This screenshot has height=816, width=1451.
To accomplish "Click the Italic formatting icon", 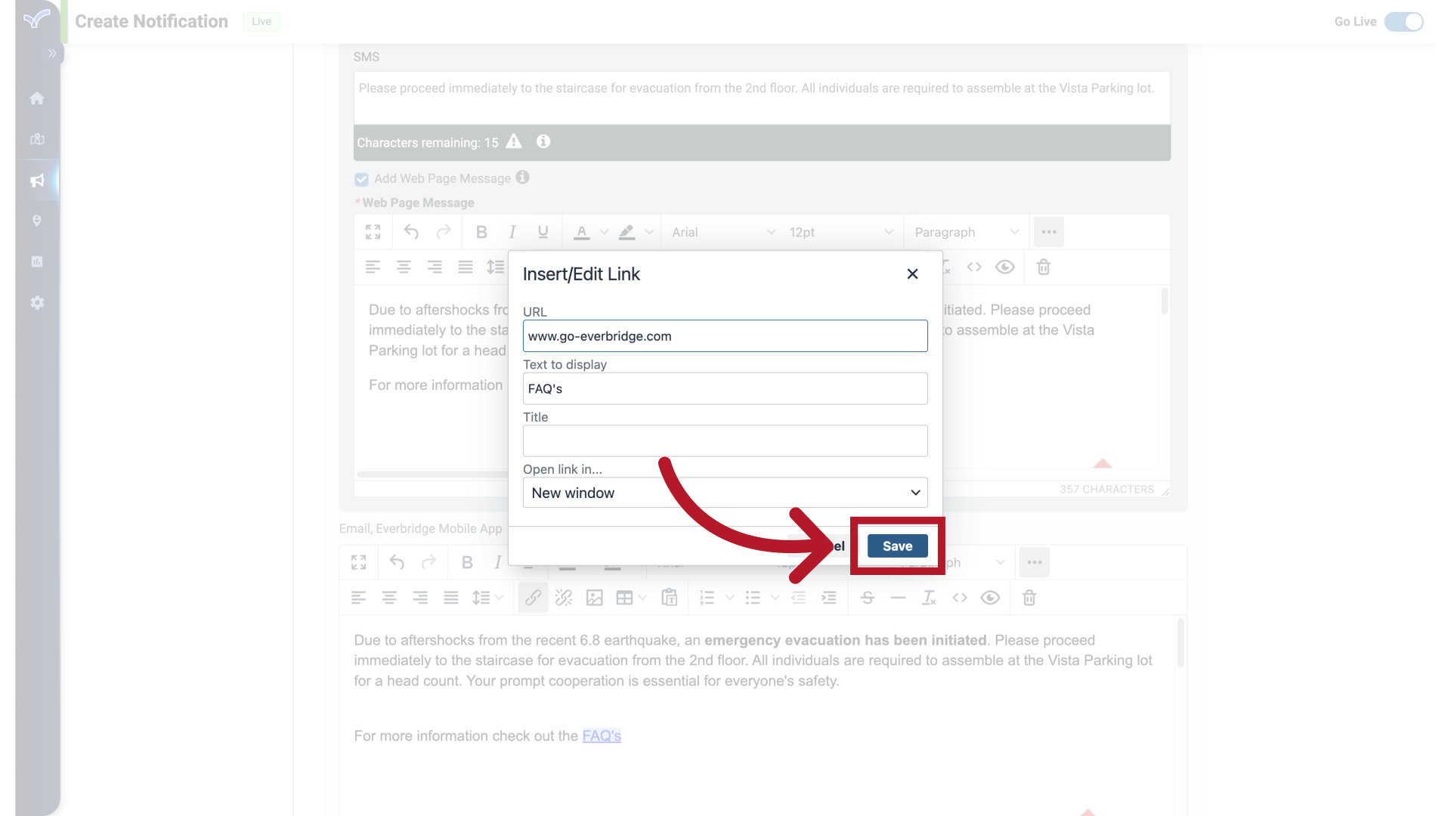I will [512, 231].
